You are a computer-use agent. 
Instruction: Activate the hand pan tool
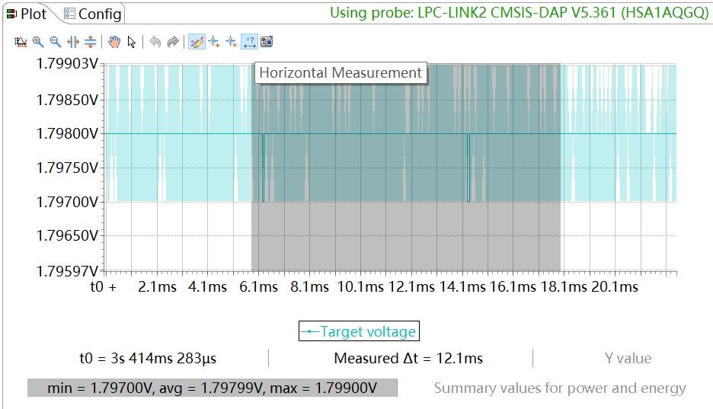114,42
